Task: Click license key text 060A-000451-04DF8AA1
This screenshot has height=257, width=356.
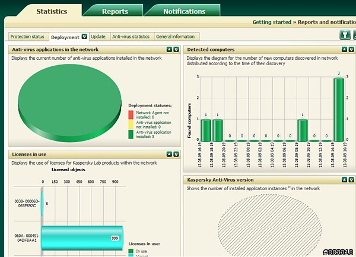Action: (27, 238)
